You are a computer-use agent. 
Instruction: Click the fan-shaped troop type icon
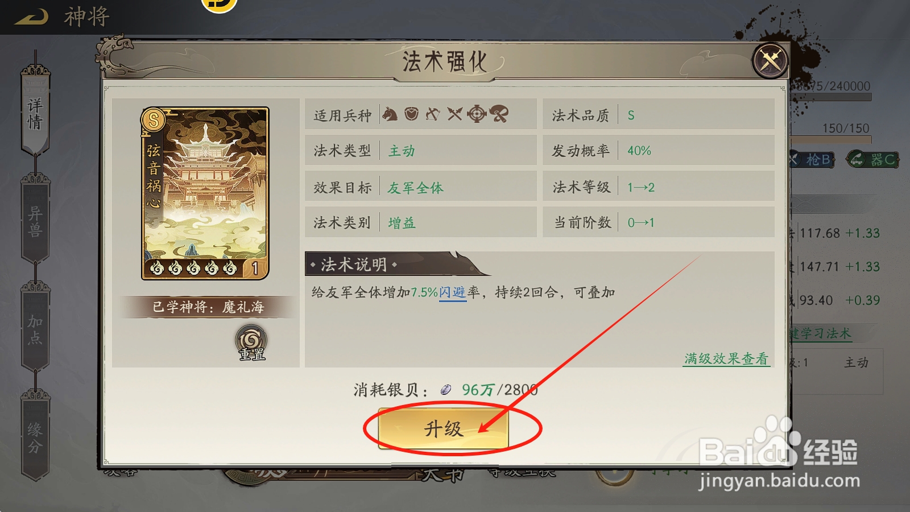[x=499, y=114]
